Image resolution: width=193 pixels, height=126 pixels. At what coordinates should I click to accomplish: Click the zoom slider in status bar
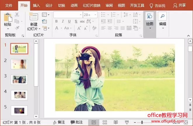pos(142,122)
